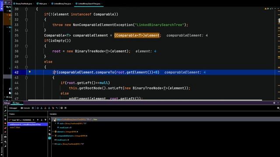Click the camera Thread Dump icon

(5, 137)
